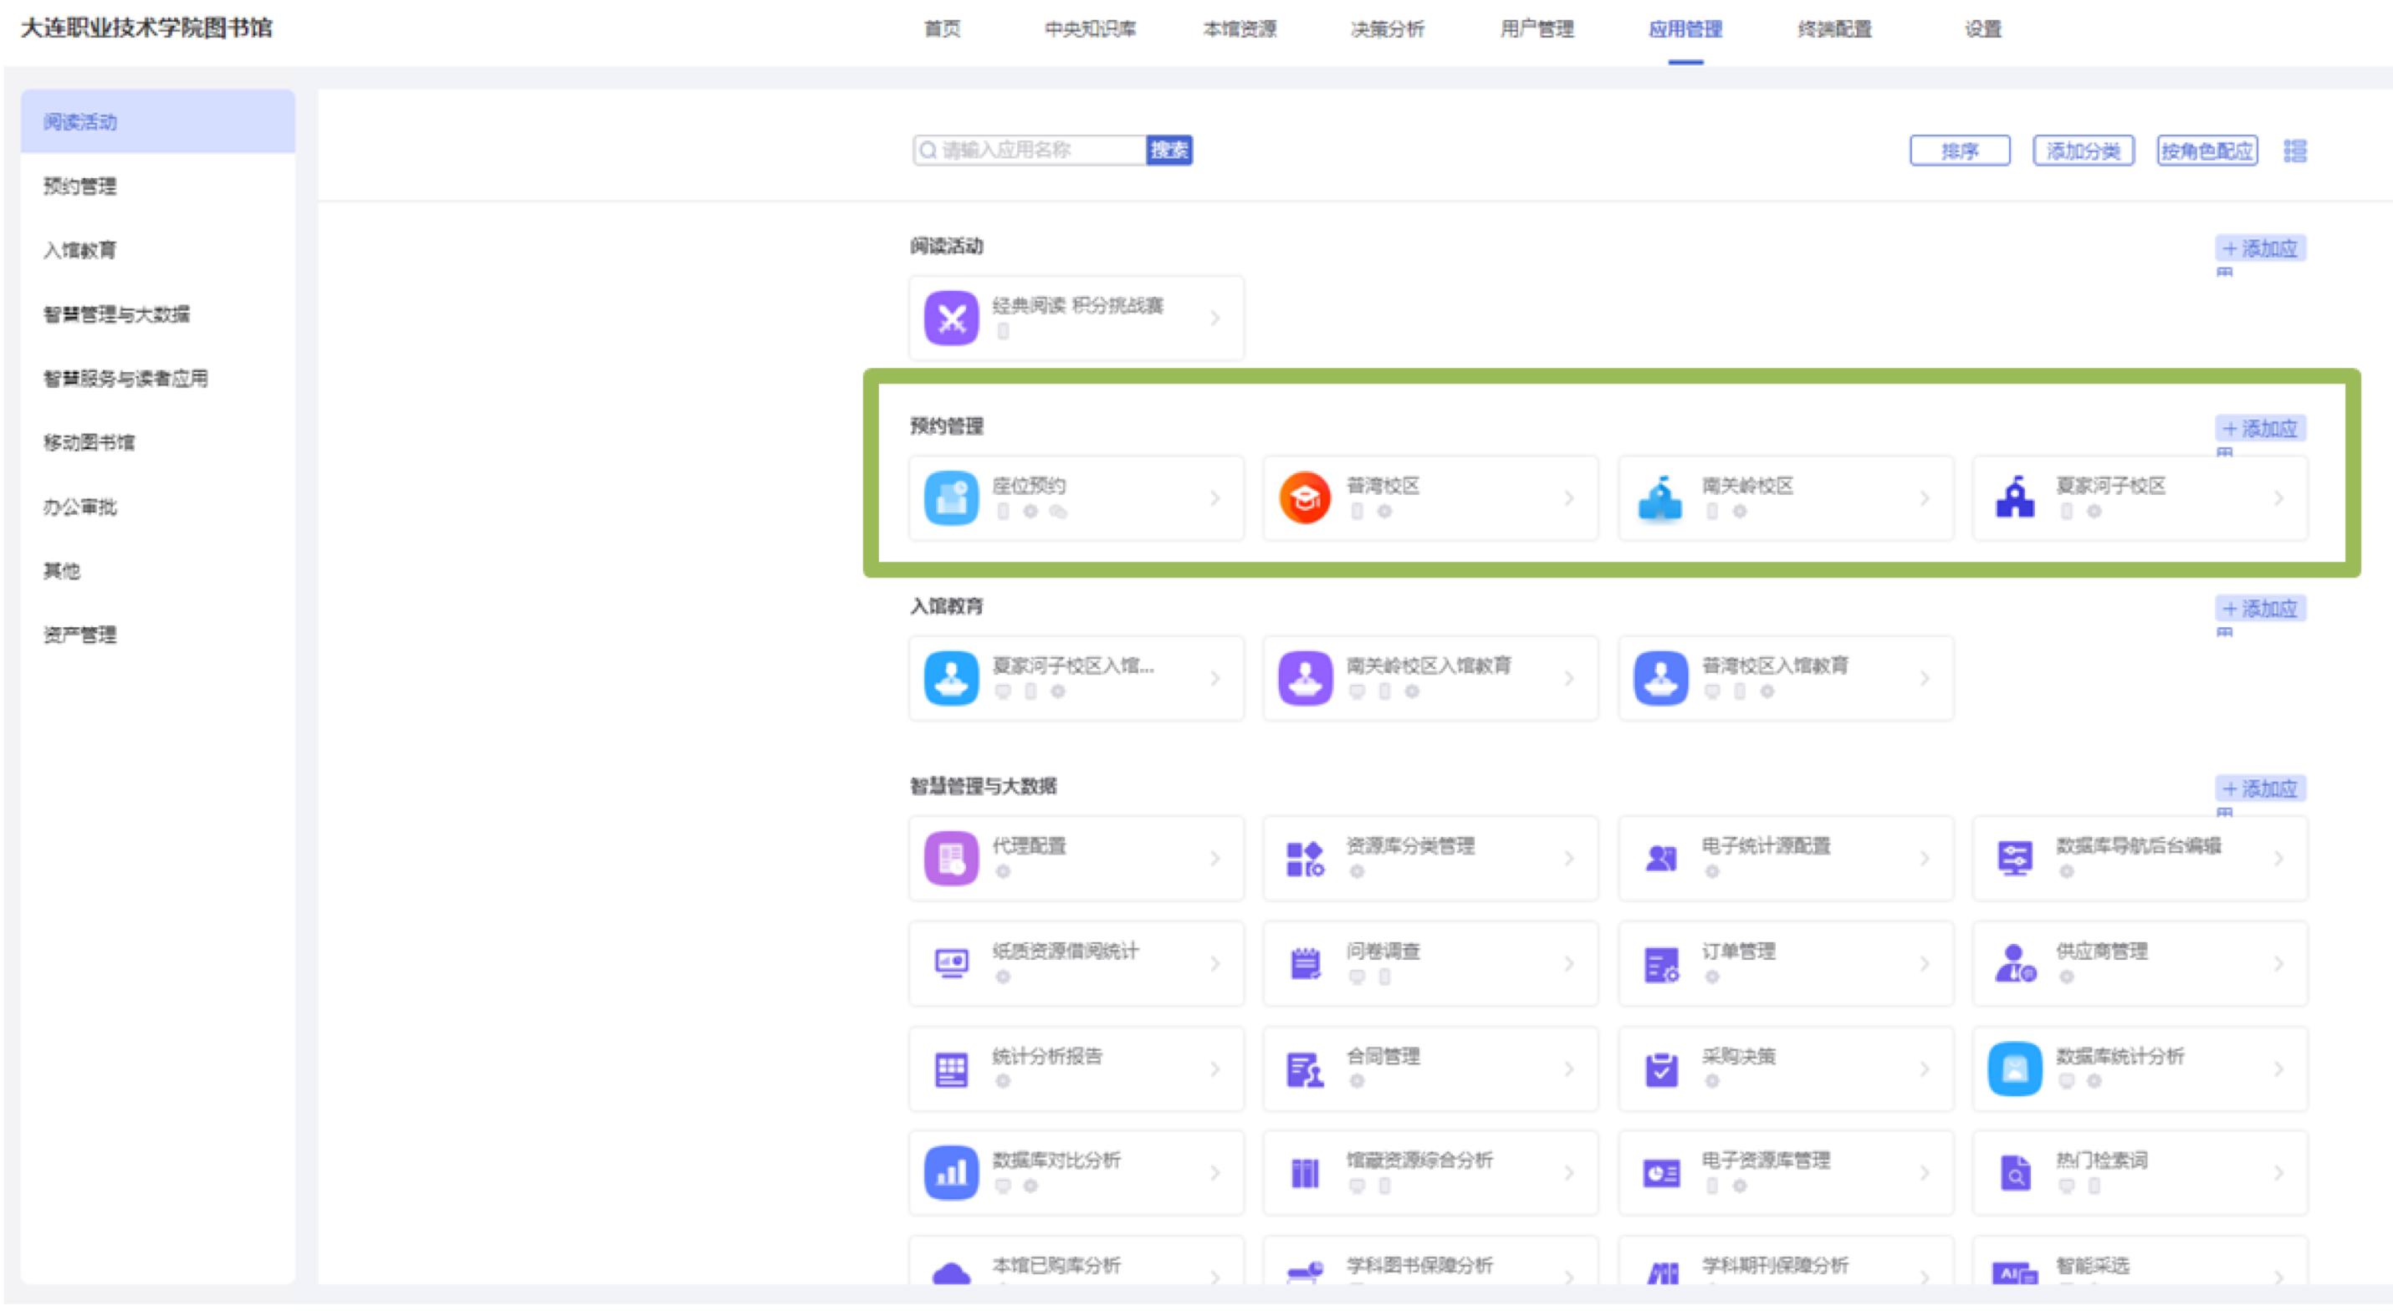Click the 数据库统计分析 blue icon
The width and height of the screenshot is (2393, 1316).
(x=2014, y=1069)
